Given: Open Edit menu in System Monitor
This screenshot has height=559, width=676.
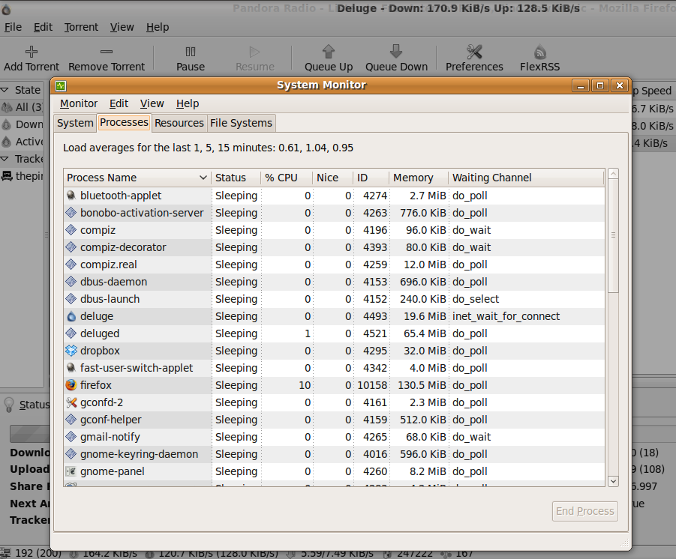Looking at the screenshot, I should (119, 104).
